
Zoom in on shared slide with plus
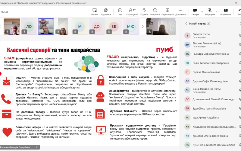tap(36, 147)
